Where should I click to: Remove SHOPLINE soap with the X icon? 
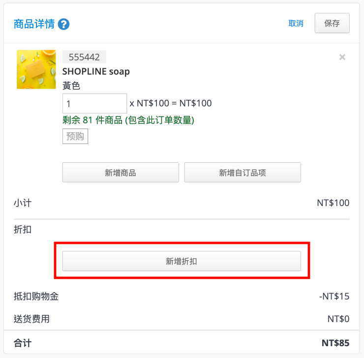coord(342,57)
